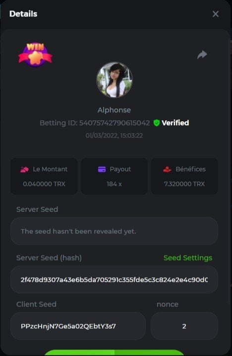The image size is (232, 356).
Task: Click the Server Seed field
Action: pyautogui.click(x=115, y=231)
